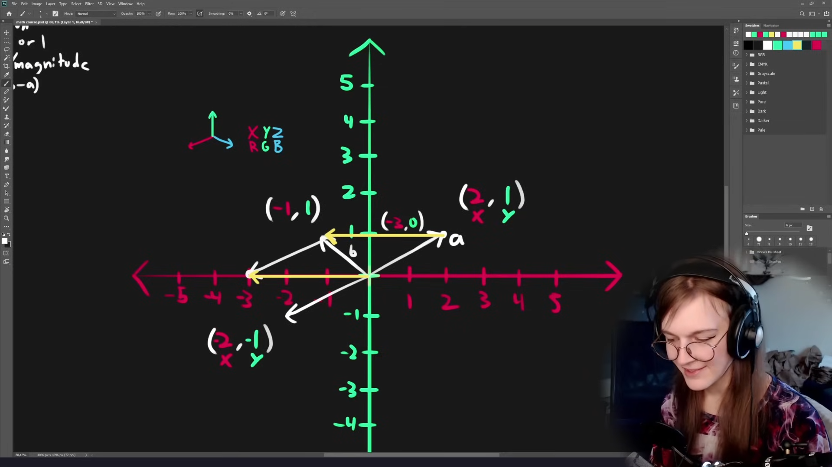Select the Move tool
This screenshot has width=832, height=467.
pyautogui.click(x=7, y=32)
